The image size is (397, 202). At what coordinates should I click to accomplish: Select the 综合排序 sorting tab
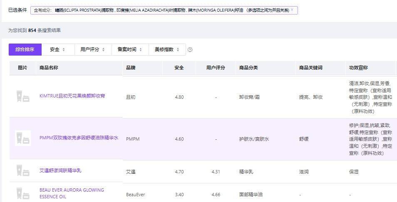point(25,49)
